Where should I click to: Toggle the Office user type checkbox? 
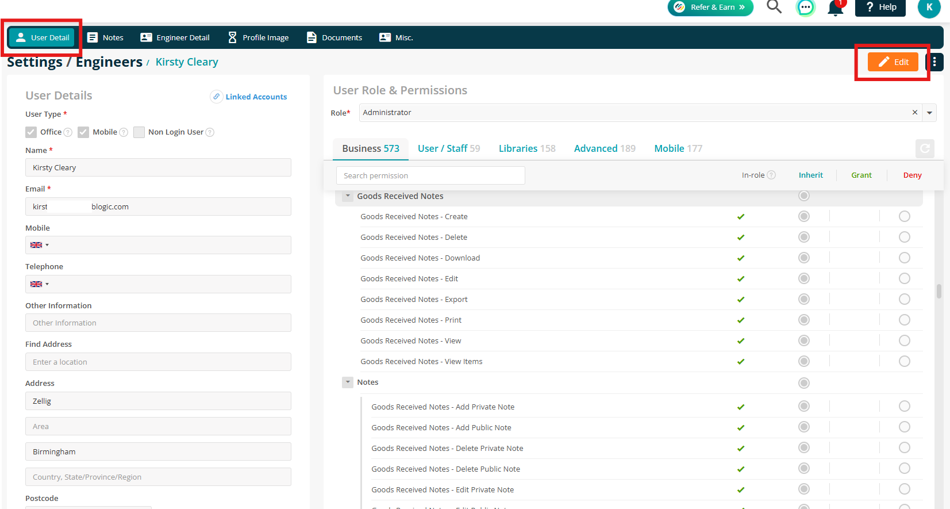[31, 132]
